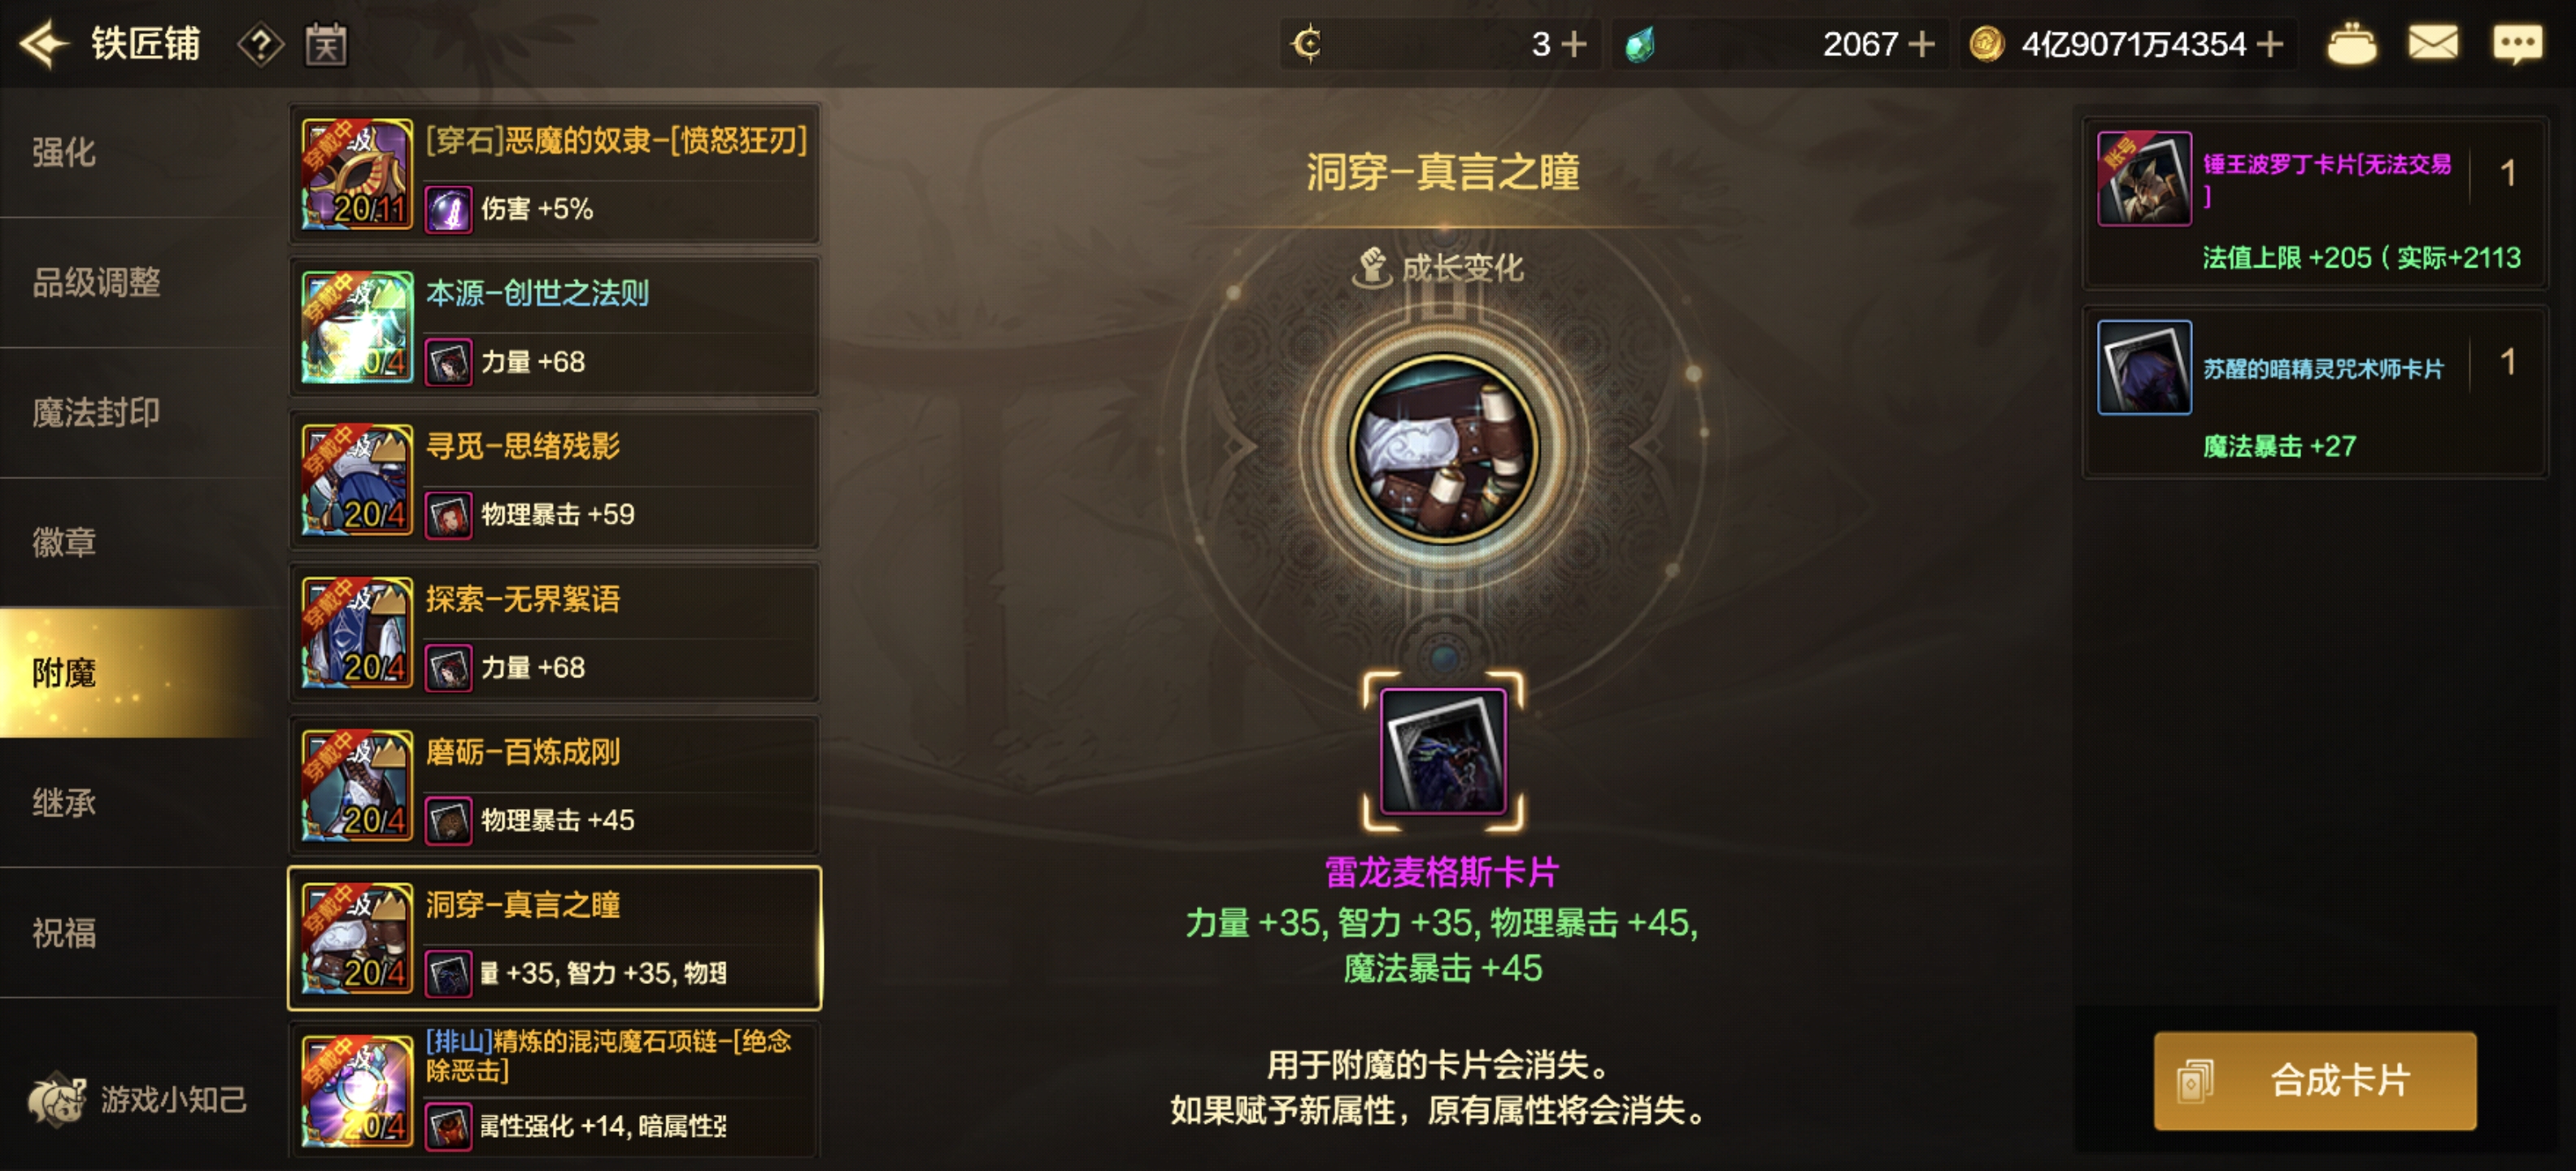Image resolution: width=2576 pixels, height=1171 pixels.
Task: Click the 合成卡片 button
Action: coord(2314,1080)
